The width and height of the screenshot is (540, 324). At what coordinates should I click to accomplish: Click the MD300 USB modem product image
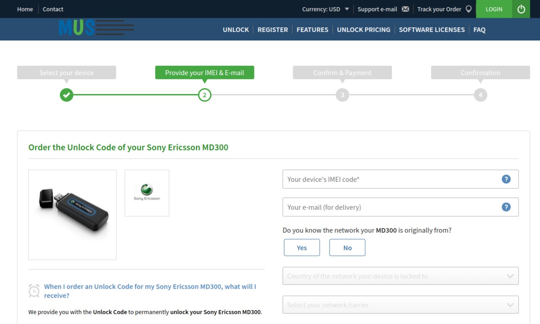[x=73, y=215]
